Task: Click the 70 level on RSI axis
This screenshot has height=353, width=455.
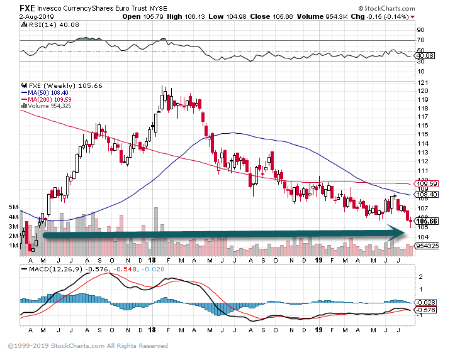Action: tap(420, 40)
